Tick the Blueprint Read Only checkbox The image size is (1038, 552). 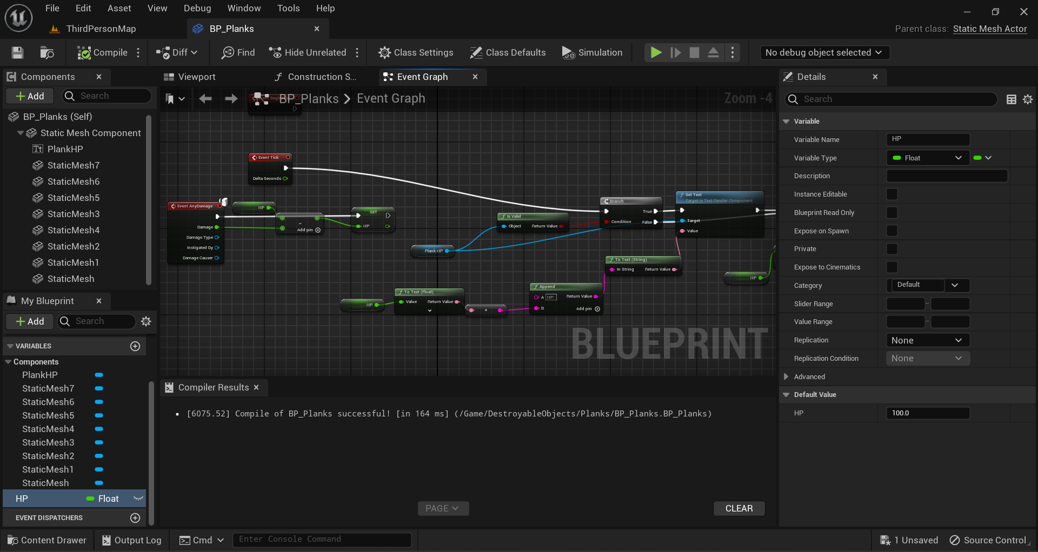coord(892,213)
